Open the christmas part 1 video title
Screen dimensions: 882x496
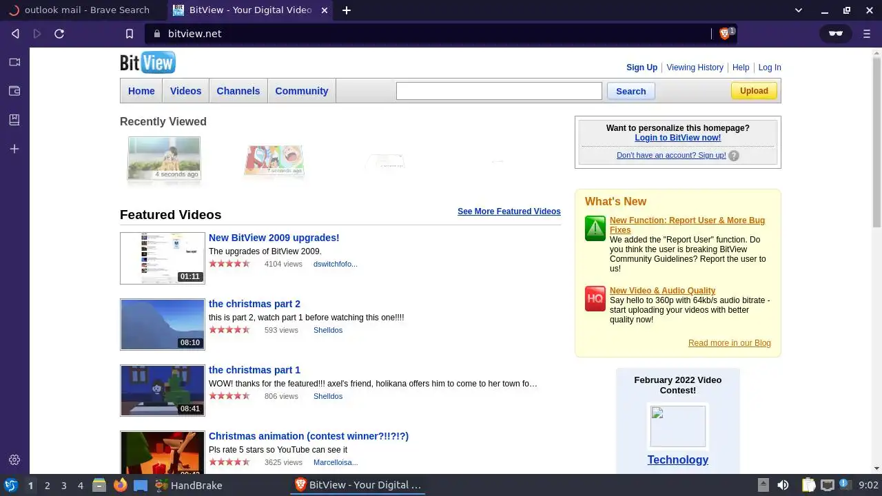pyautogui.click(x=254, y=370)
